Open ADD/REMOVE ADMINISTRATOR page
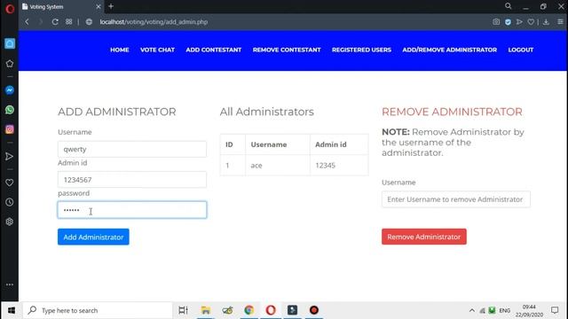The width and height of the screenshot is (568, 319). pos(450,50)
